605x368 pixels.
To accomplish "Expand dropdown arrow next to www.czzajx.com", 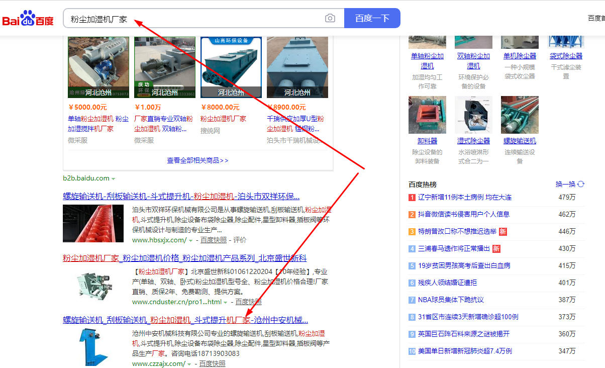I will [x=189, y=364].
